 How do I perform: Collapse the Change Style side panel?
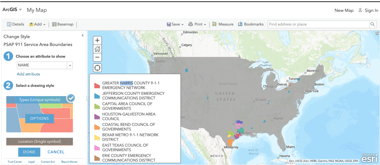82,35
